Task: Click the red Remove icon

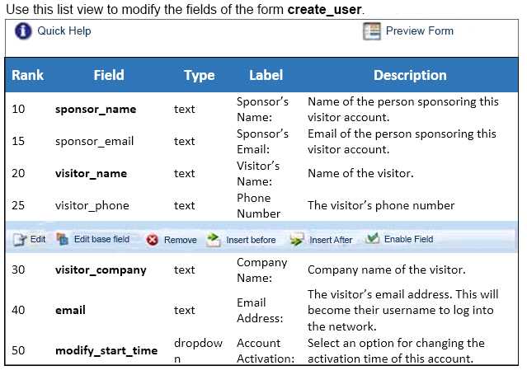Action: [153, 241]
